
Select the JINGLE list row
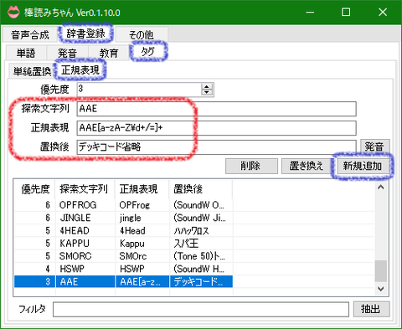123,218
